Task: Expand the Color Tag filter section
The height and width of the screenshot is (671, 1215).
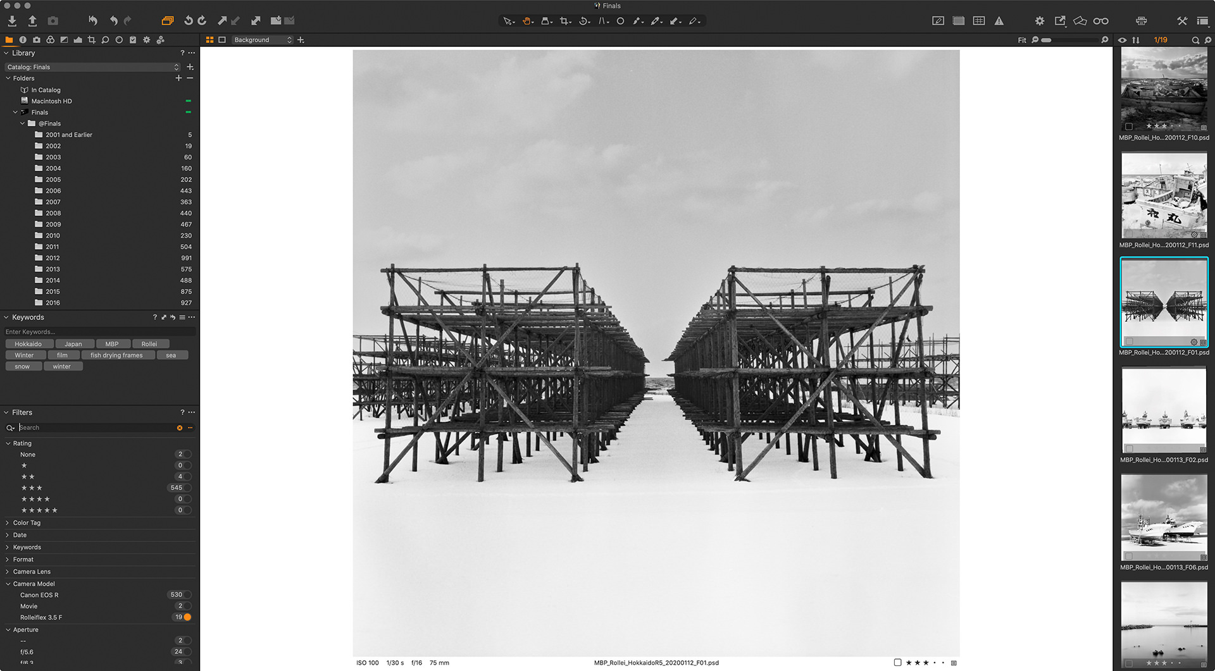Action: point(27,523)
